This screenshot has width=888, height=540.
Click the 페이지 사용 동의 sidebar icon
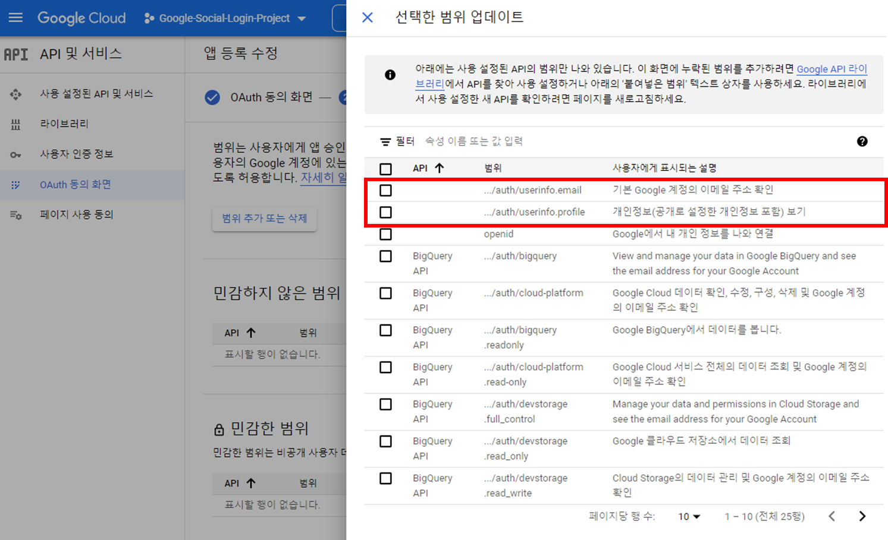coord(16,215)
